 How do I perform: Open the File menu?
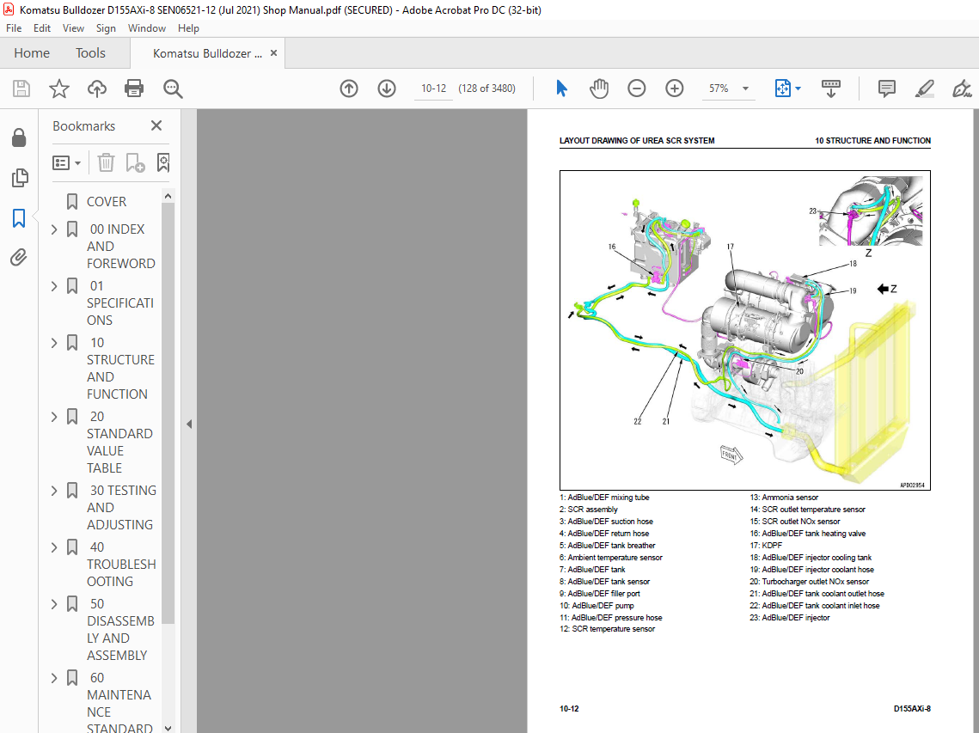tap(14, 28)
